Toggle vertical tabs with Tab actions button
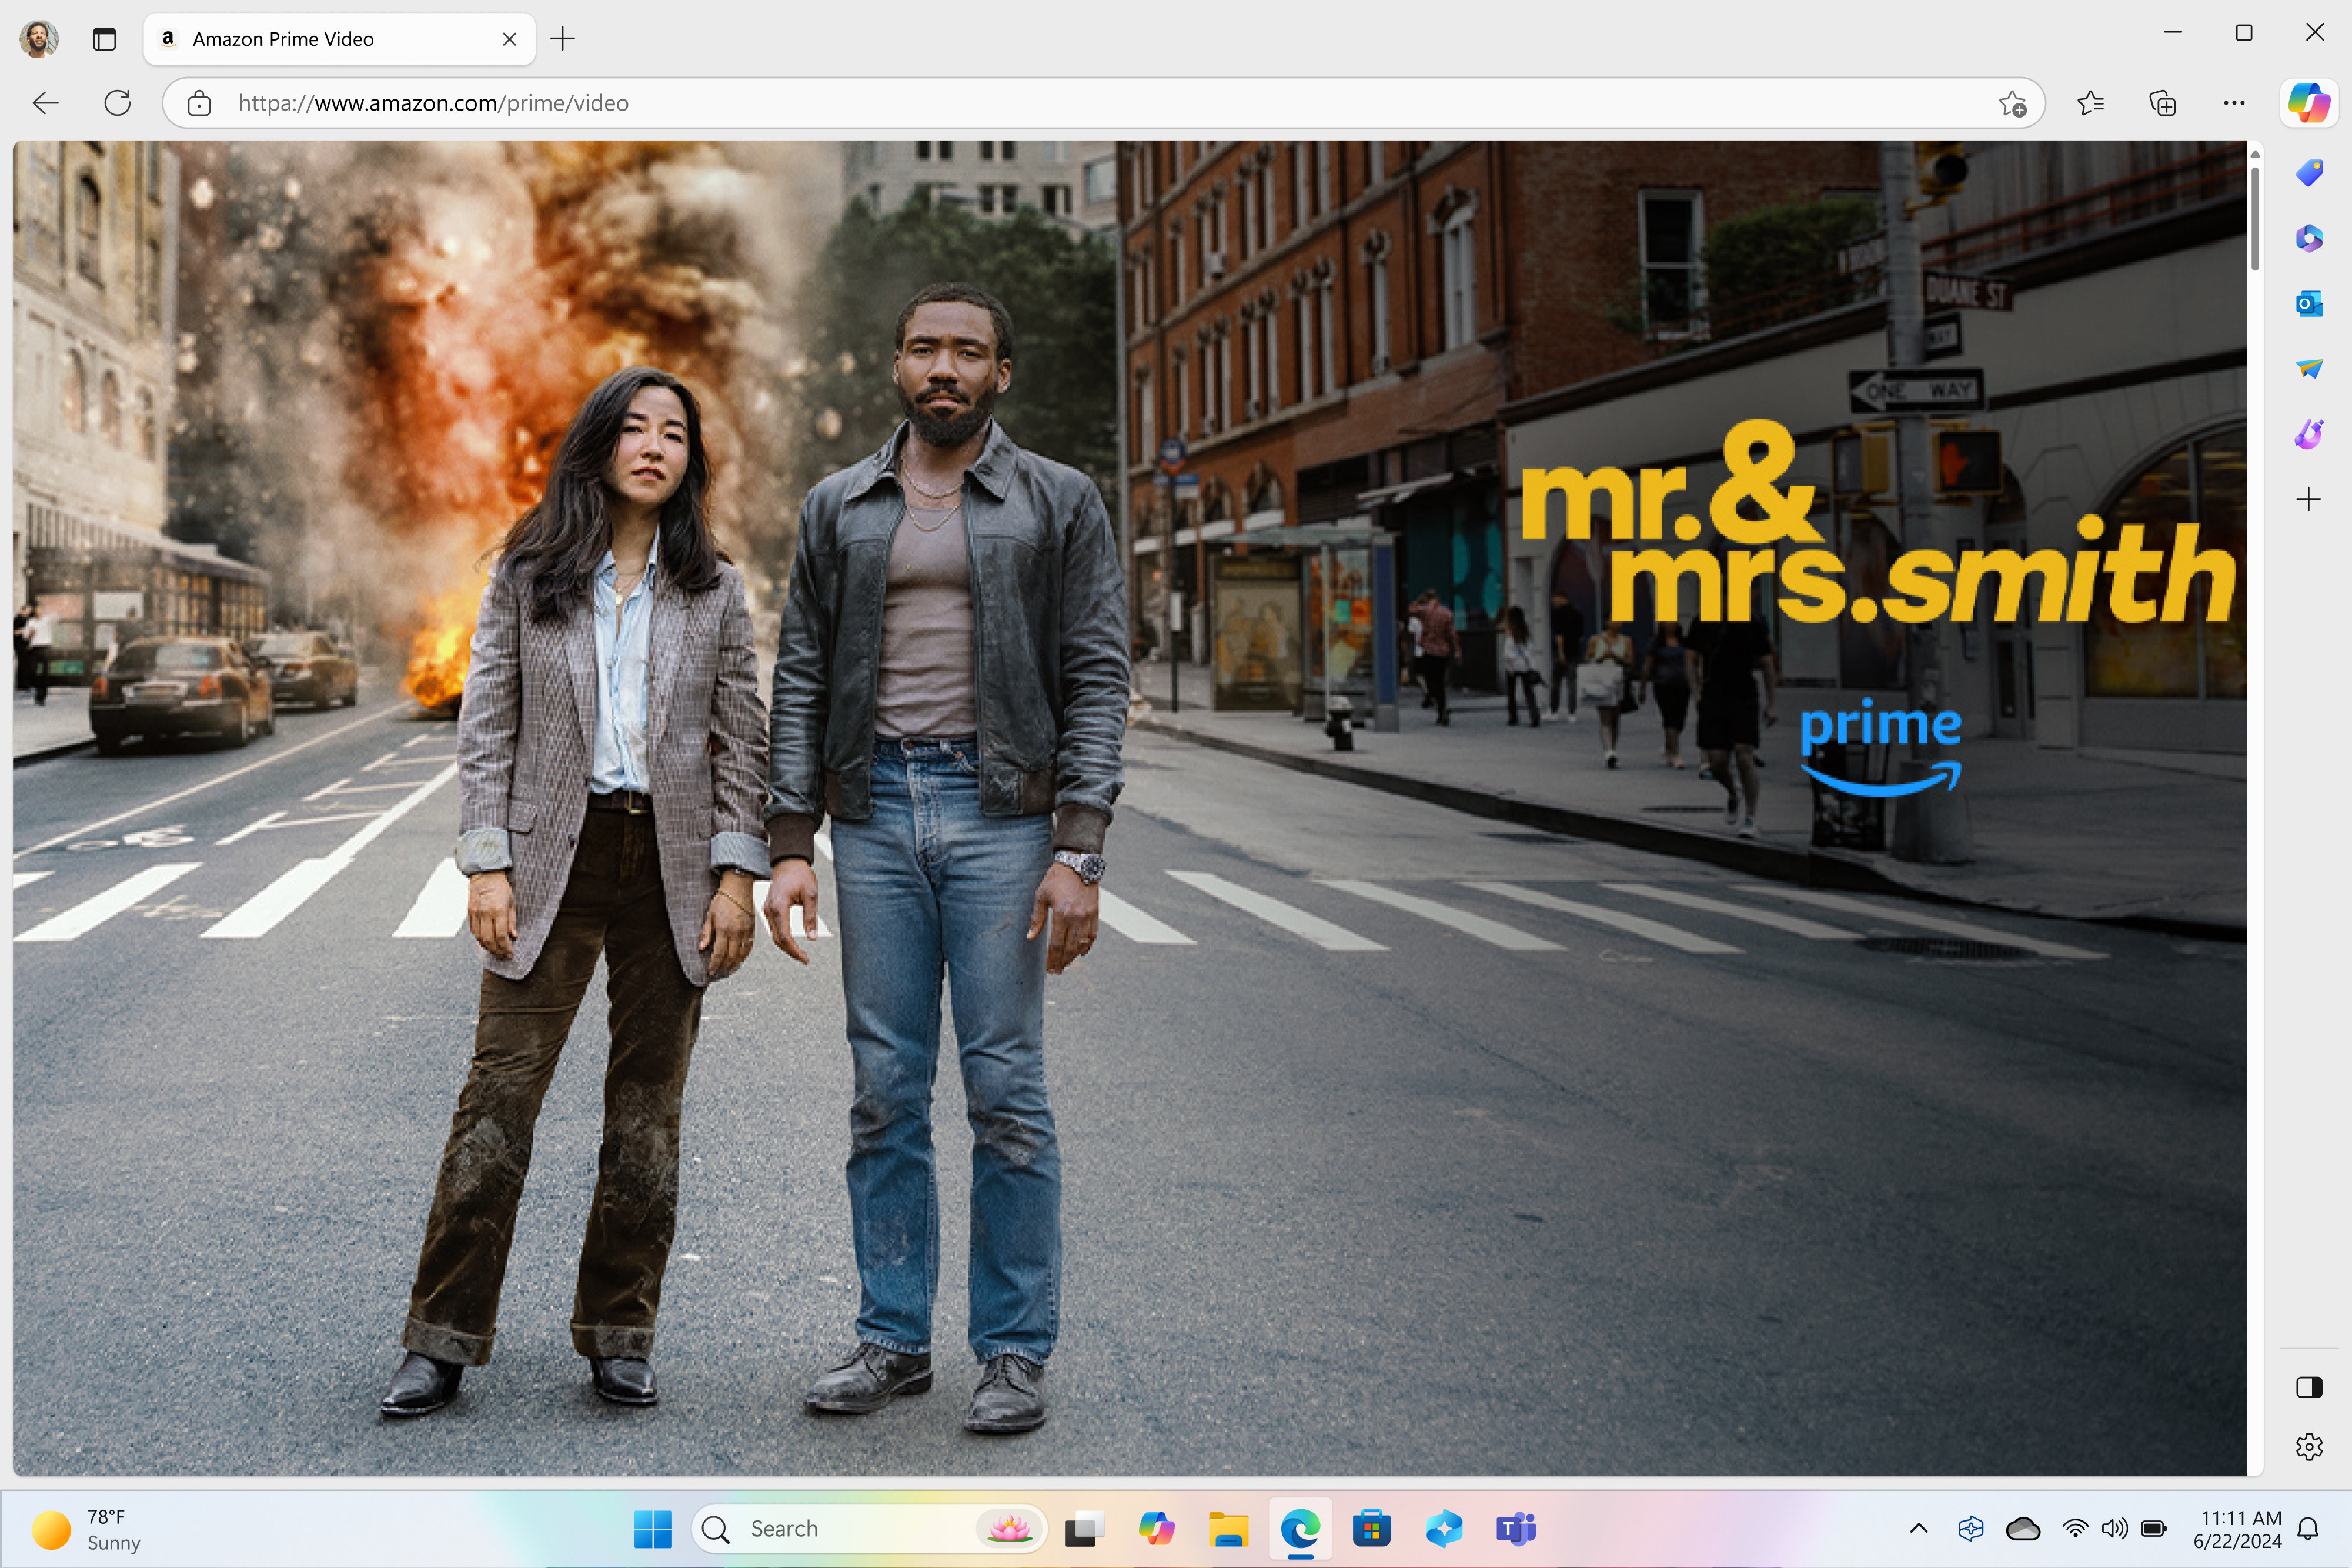 (x=104, y=39)
